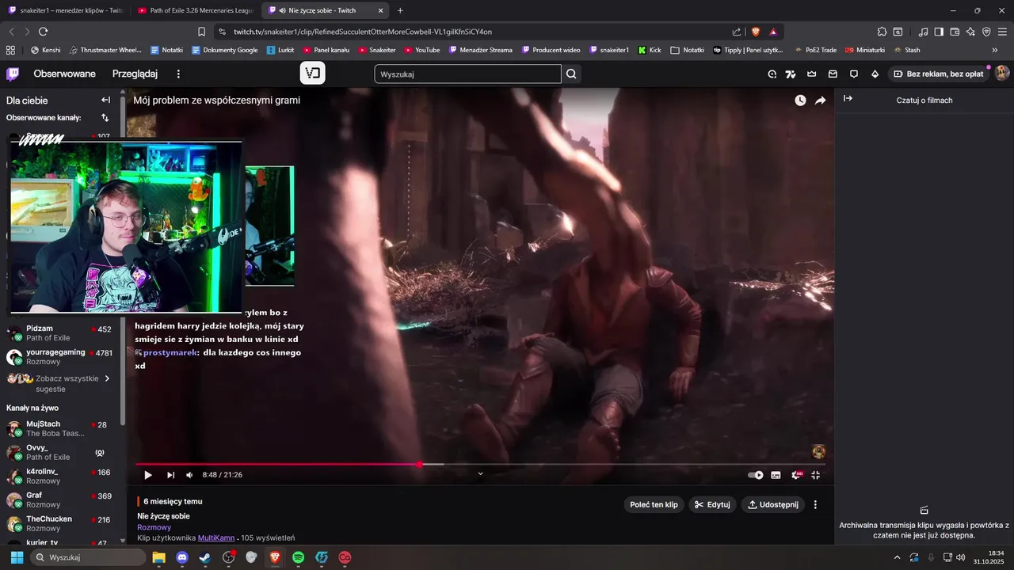This screenshot has height=570, width=1014.
Task: Click the Edytuj clip button
Action: point(712,504)
